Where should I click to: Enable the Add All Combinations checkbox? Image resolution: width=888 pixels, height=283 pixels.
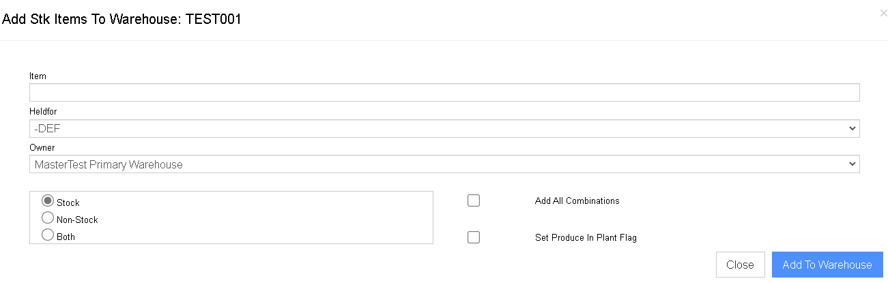click(x=474, y=200)
